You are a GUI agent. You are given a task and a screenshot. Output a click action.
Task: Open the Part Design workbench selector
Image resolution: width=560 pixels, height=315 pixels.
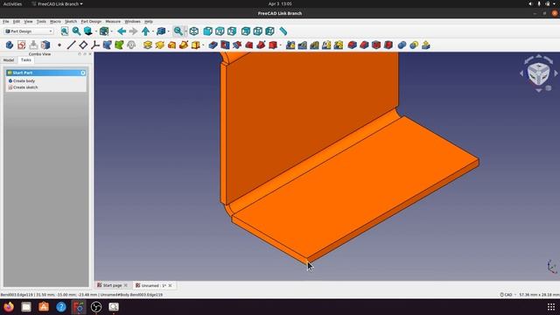point(29,31)
